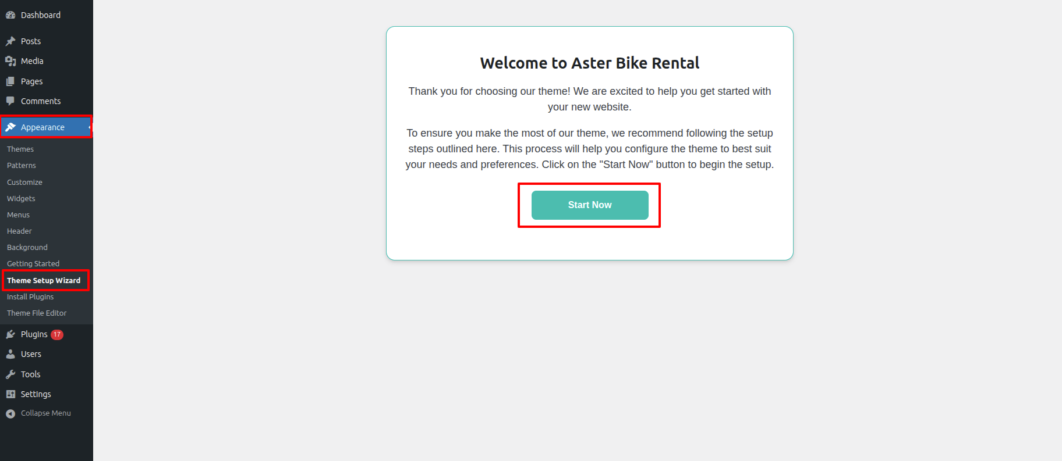
Task: Open the Getting Started page
Action: coord(33,264)
